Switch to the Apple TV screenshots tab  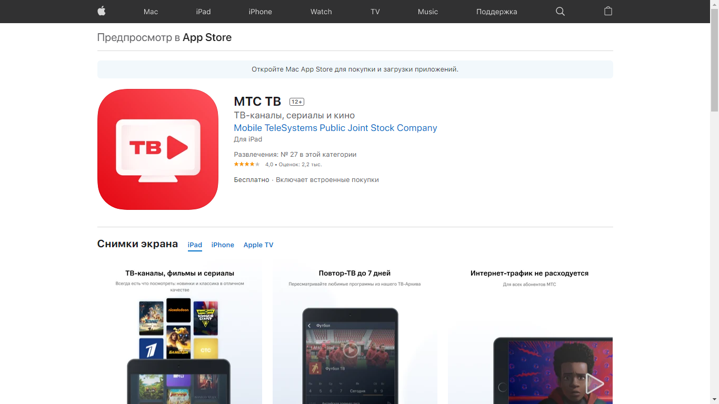coord(258,245)
